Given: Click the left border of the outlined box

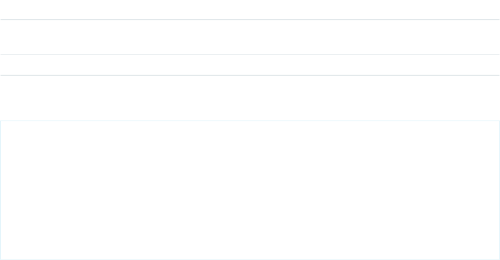Looking at the screenshot, I should click(x=1, y=190).
